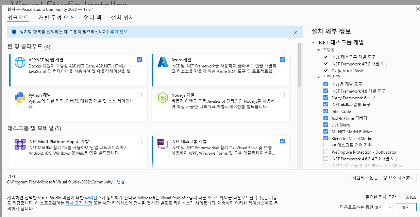Switch to the 설치 위치 tab
The height and width of the screenshot is (217, 420).
click(x=122, y=18)
